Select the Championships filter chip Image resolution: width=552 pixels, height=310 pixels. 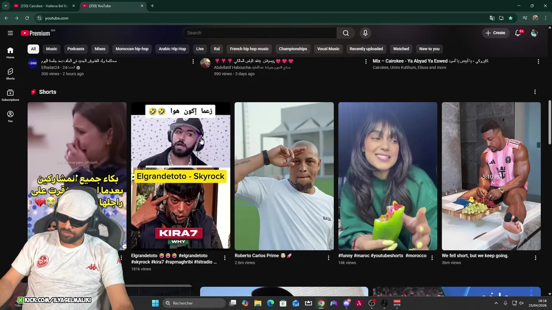click(293, 49)
